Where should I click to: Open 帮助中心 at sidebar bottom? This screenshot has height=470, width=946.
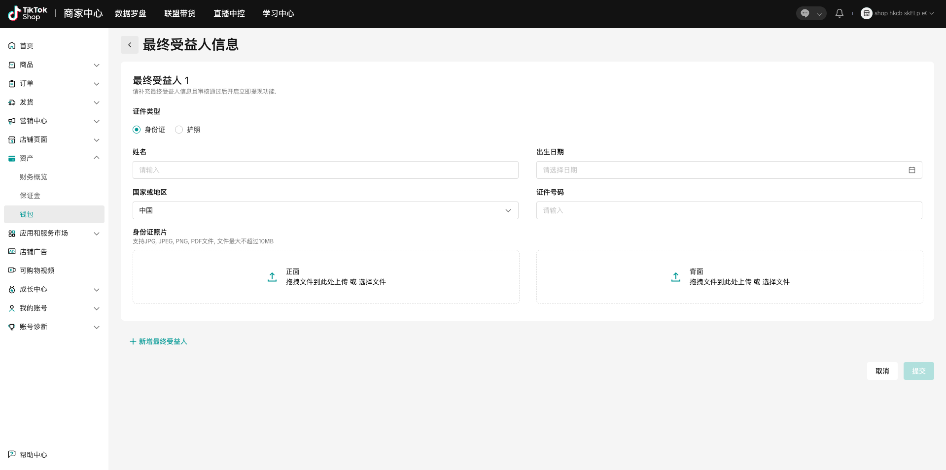[x=34, y=455]
